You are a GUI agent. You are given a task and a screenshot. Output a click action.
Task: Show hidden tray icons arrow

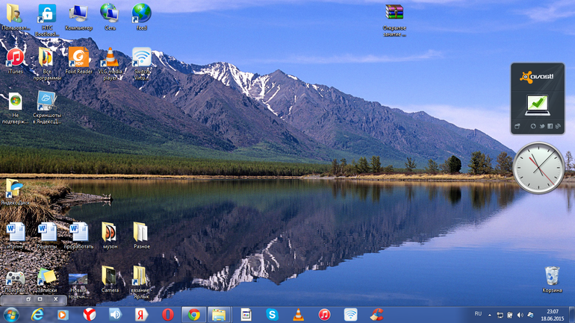(490, 315)
